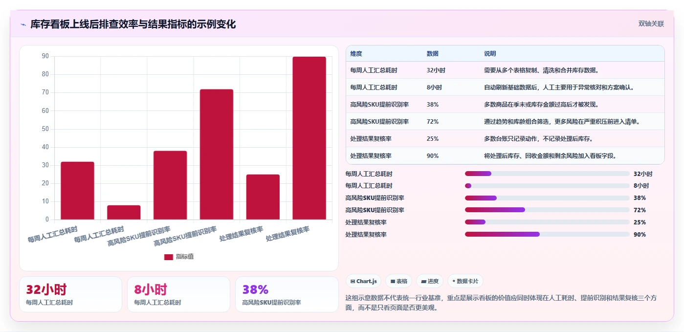The image size is (684, 332).
Task: Click the chart bar with value 32
Action: [x=77, y=191]
